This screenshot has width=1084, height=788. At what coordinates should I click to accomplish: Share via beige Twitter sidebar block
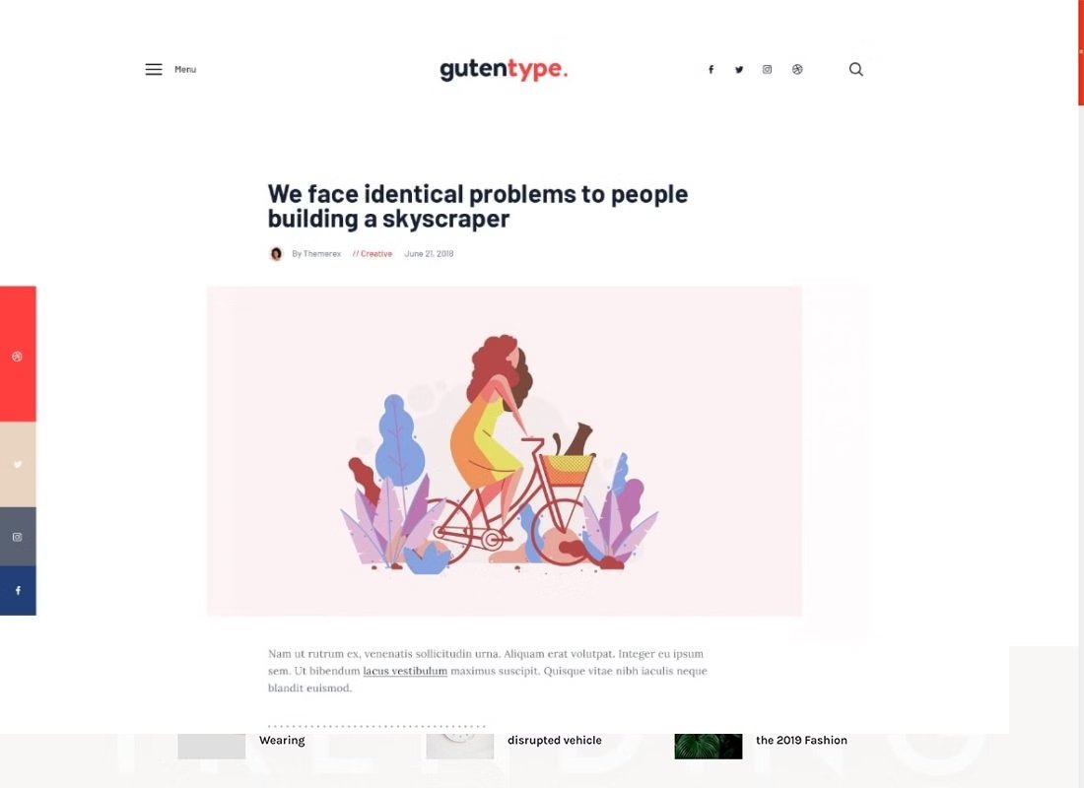click(x=18, y=465)
